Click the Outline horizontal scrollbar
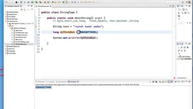 point(182,78)
